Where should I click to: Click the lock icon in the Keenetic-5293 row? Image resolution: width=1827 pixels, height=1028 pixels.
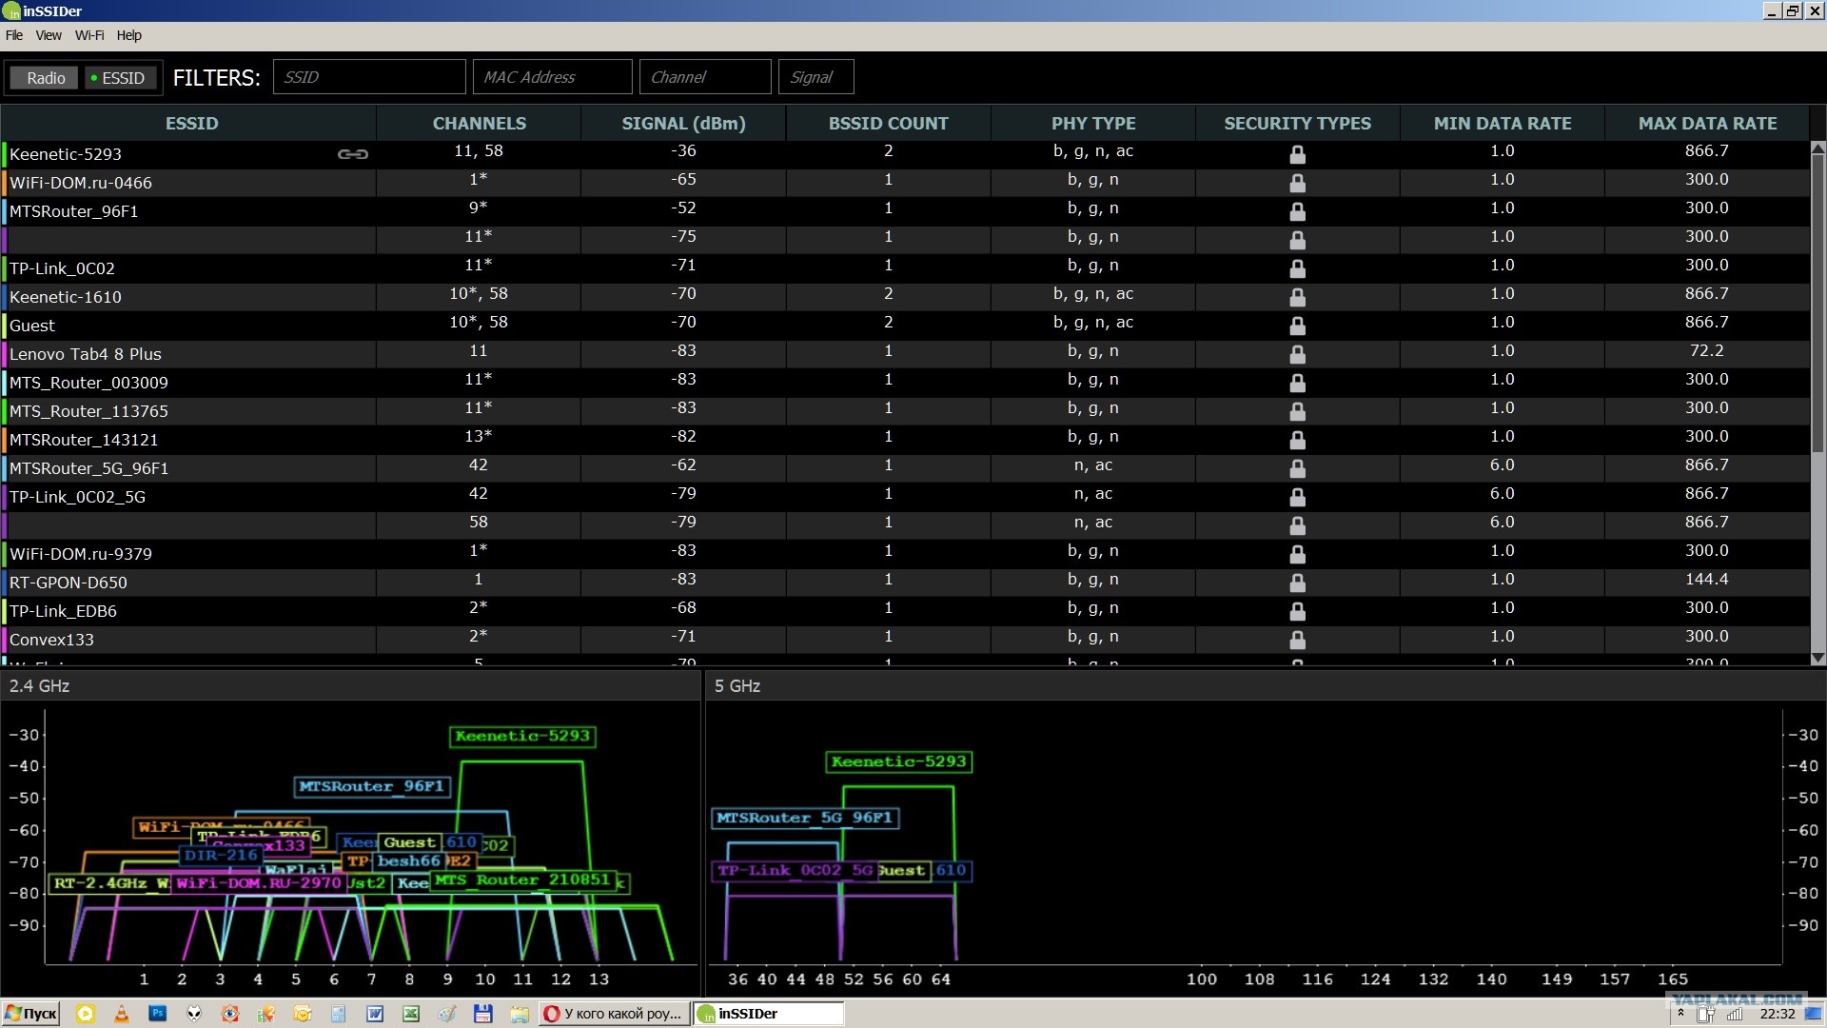pyautogui.click(x=1297, y=154)
